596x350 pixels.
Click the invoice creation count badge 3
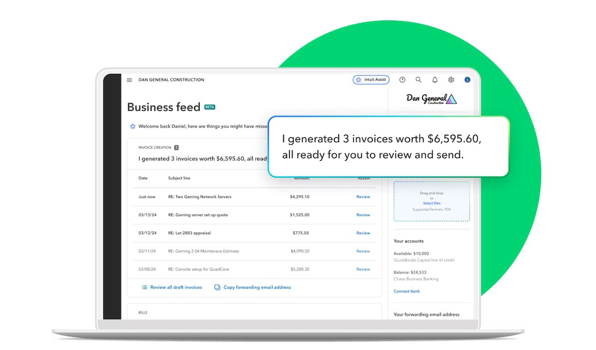176,147
